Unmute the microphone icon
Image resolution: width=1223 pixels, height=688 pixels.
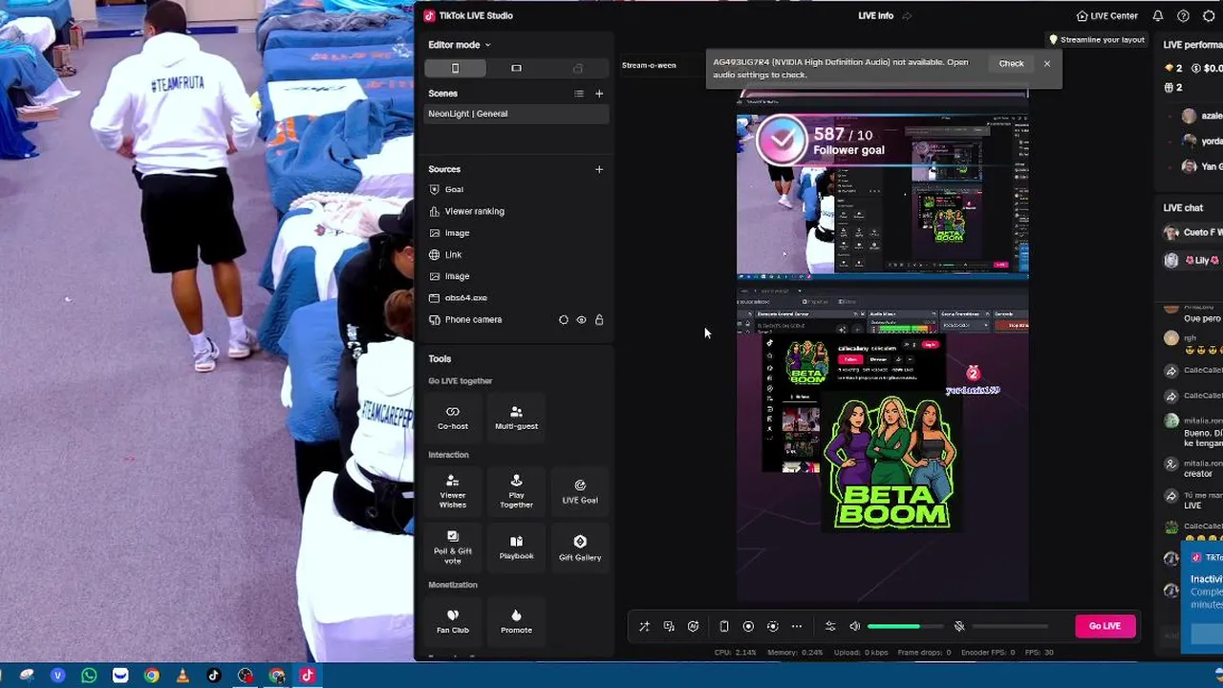pos(959,627)
